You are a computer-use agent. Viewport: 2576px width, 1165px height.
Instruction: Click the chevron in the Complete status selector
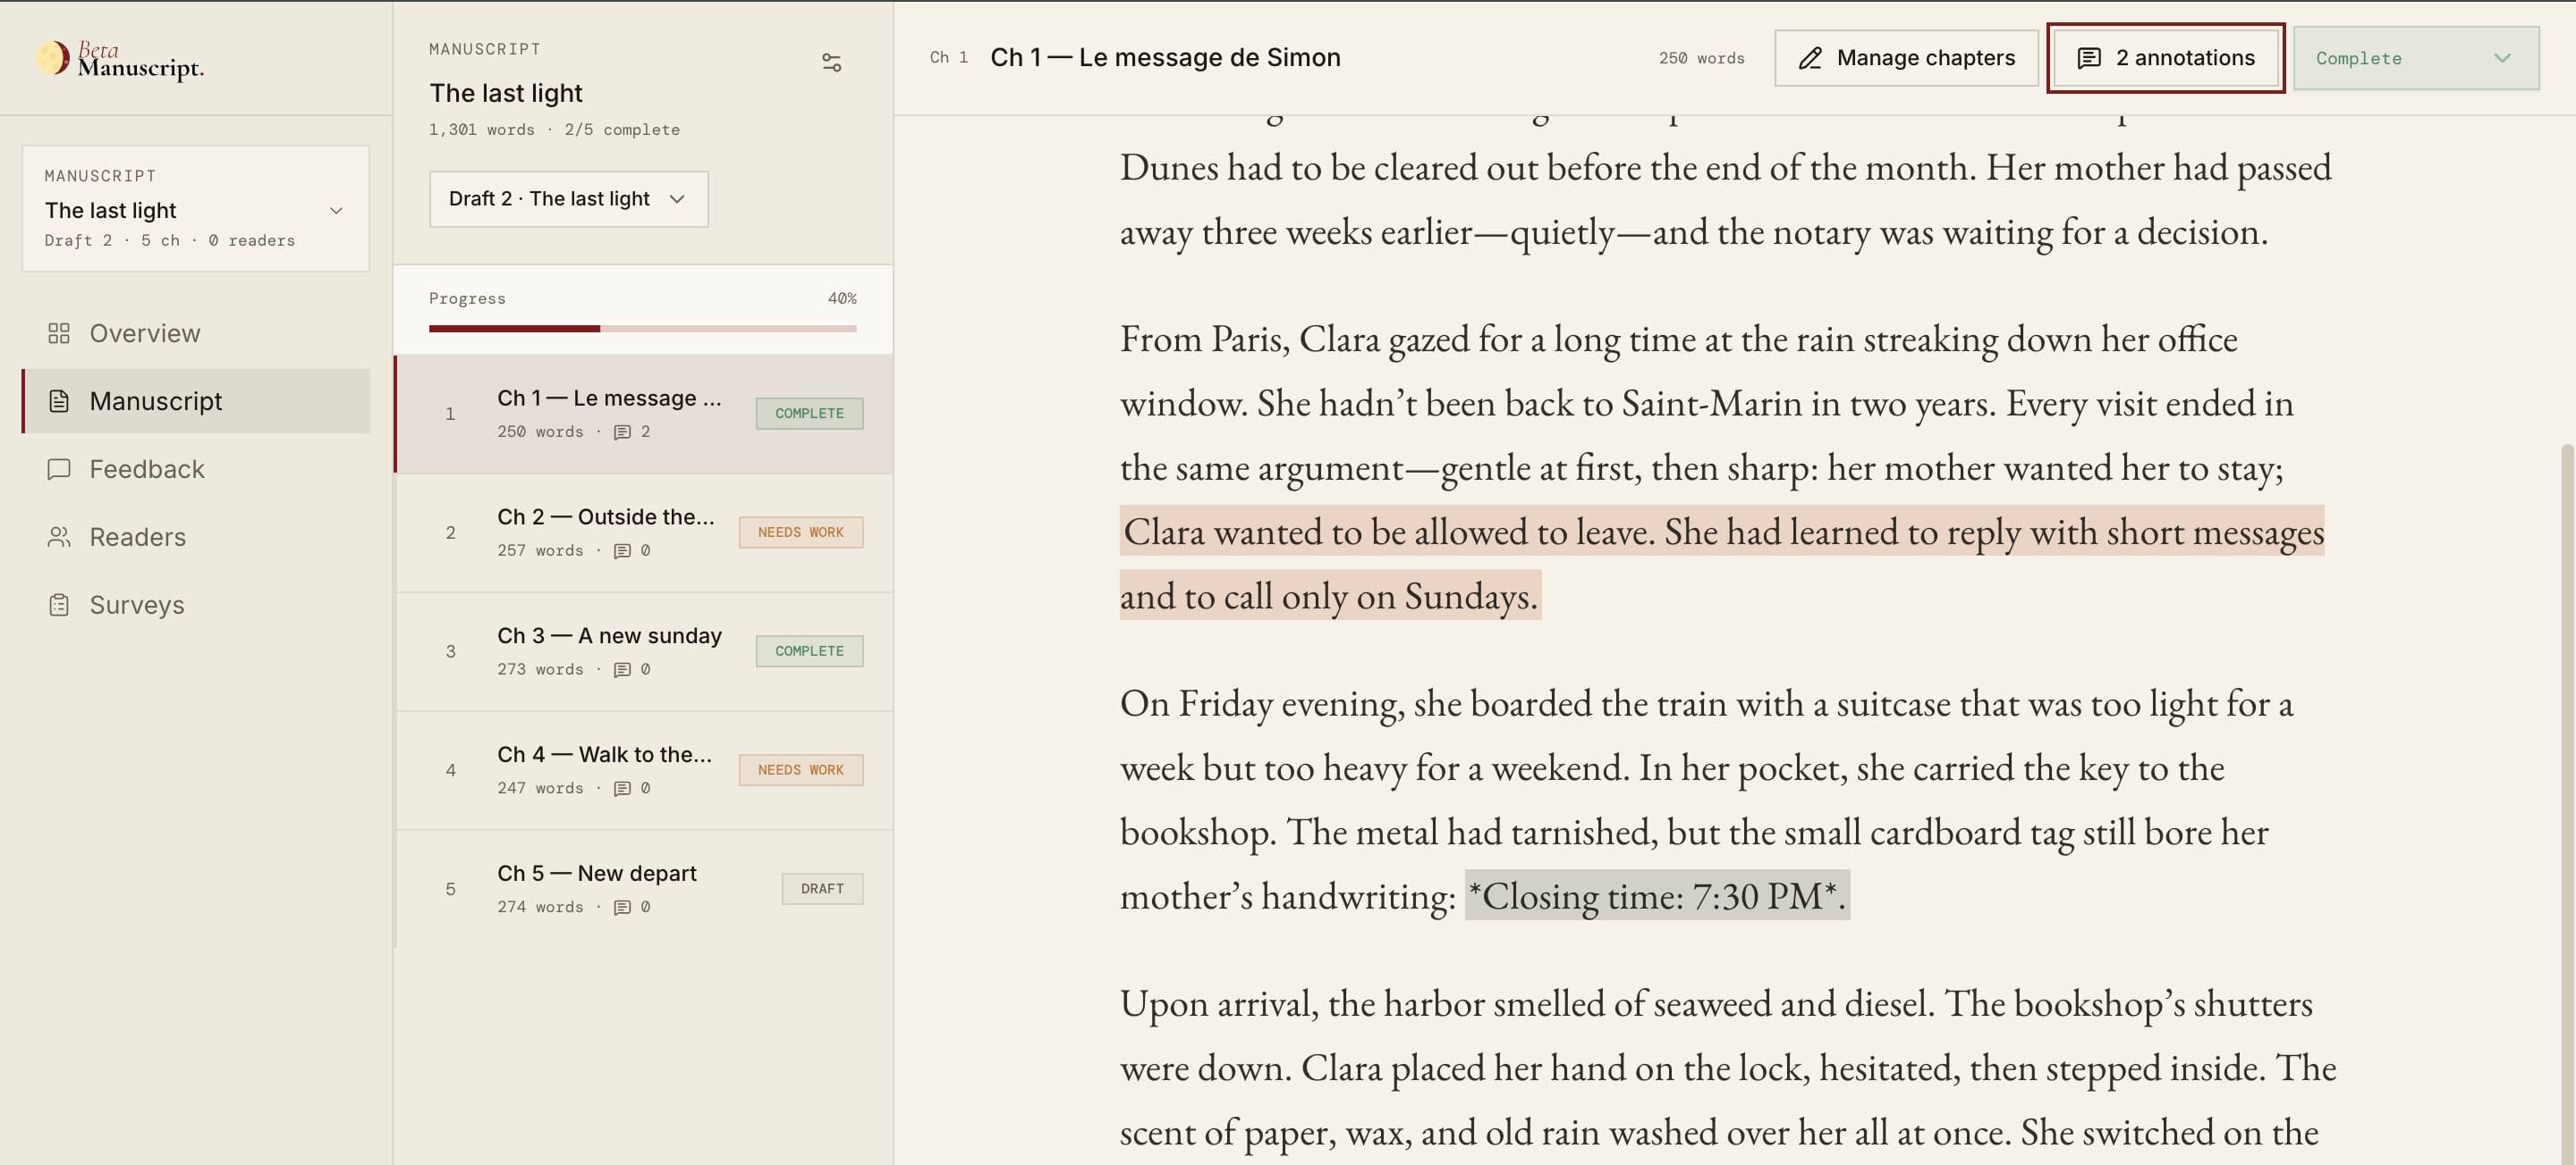point(2501,58)
